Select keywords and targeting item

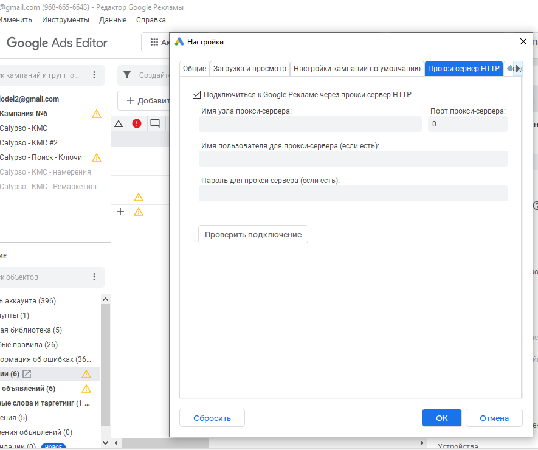45,403
